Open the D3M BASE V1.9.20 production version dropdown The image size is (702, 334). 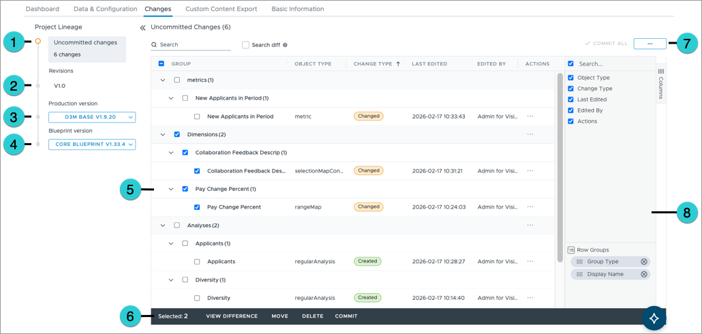coord(92,117)
